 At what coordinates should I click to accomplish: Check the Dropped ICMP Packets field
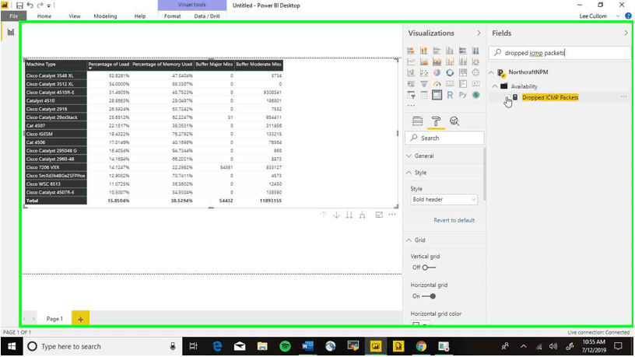point(507,97)
